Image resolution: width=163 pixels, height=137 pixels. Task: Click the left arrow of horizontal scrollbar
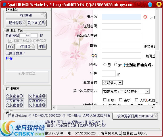(54, 107)
